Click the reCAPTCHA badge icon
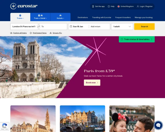This screenshot has height=132, width=165. [x=4, y=126]
